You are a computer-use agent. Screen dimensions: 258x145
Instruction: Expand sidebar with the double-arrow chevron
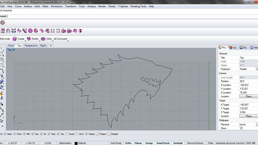click(x=2, y=126)
